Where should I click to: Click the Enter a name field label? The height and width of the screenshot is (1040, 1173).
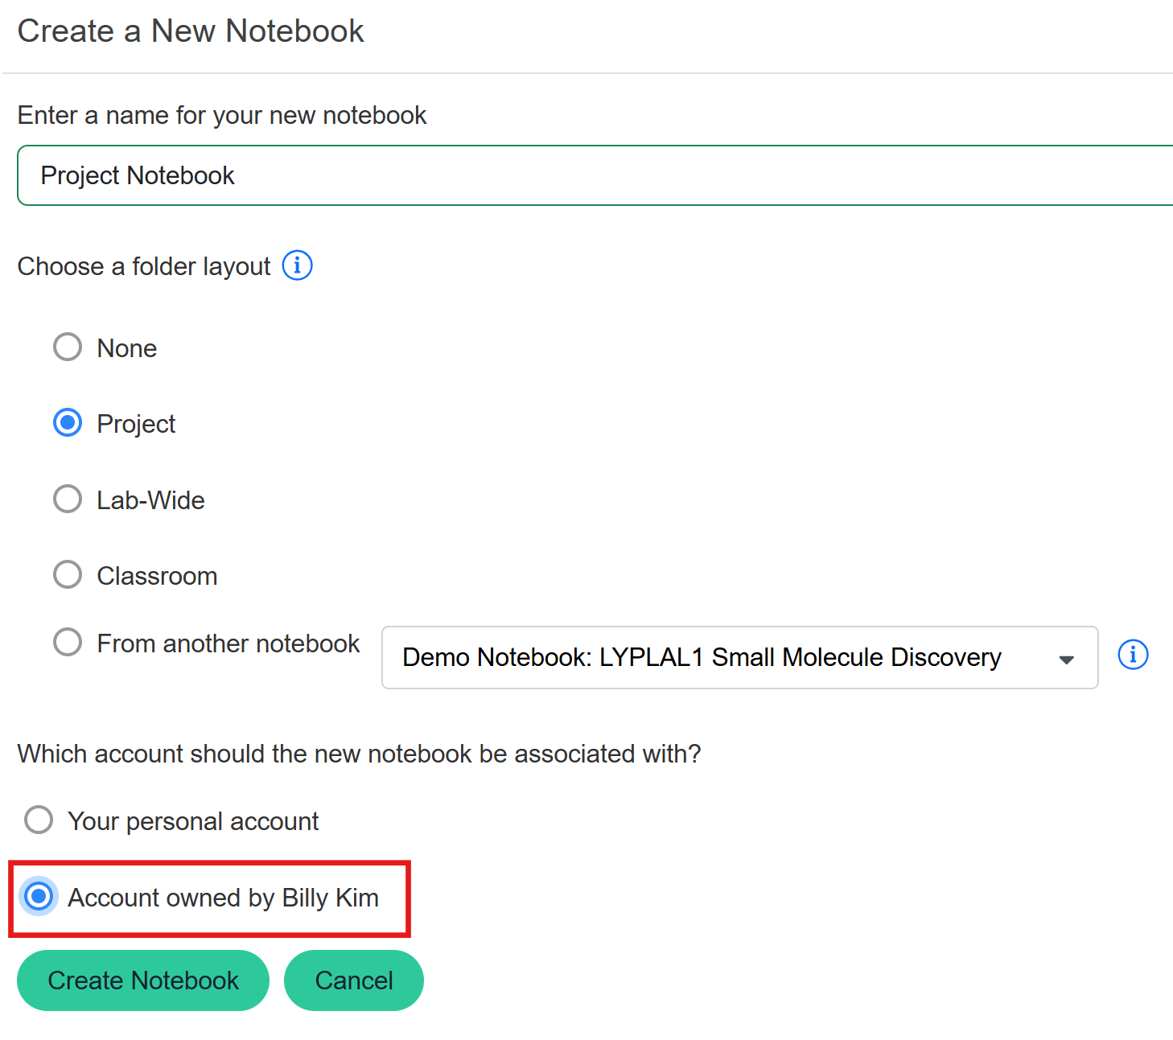coord(222,115)
